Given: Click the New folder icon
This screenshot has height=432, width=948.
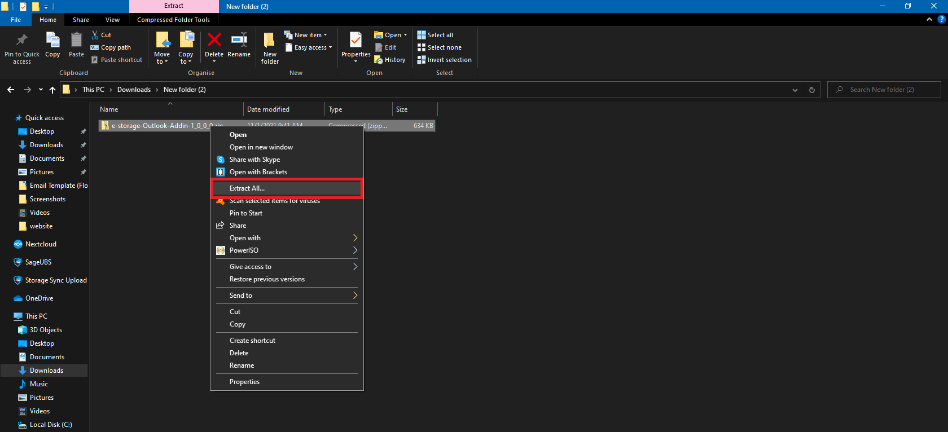Looking at the screenshot, I should [270, 41].
